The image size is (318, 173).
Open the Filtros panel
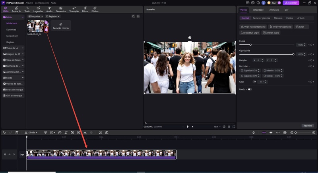tap(85, 10)
